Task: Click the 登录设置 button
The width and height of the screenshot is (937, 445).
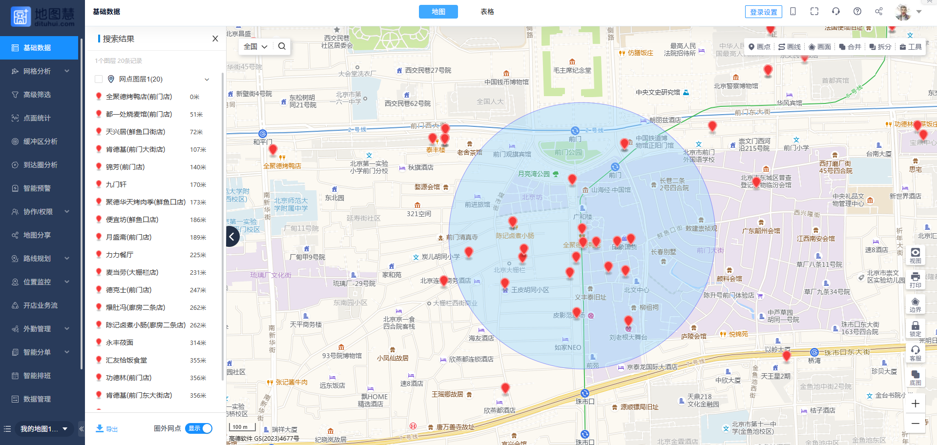Action: (763, 12)
